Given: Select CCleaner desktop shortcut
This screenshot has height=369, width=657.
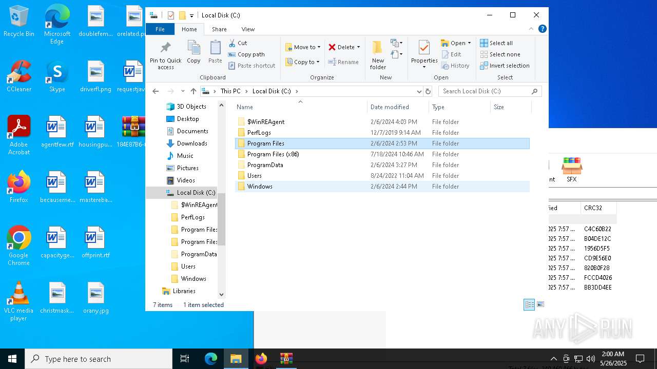Looking at the screenshot, I should [19, 77].
